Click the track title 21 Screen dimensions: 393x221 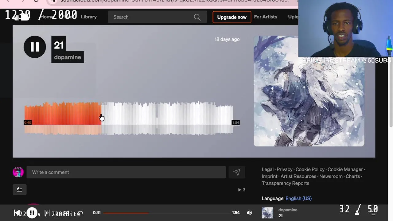pyautogui.click(x=59, y=45)
